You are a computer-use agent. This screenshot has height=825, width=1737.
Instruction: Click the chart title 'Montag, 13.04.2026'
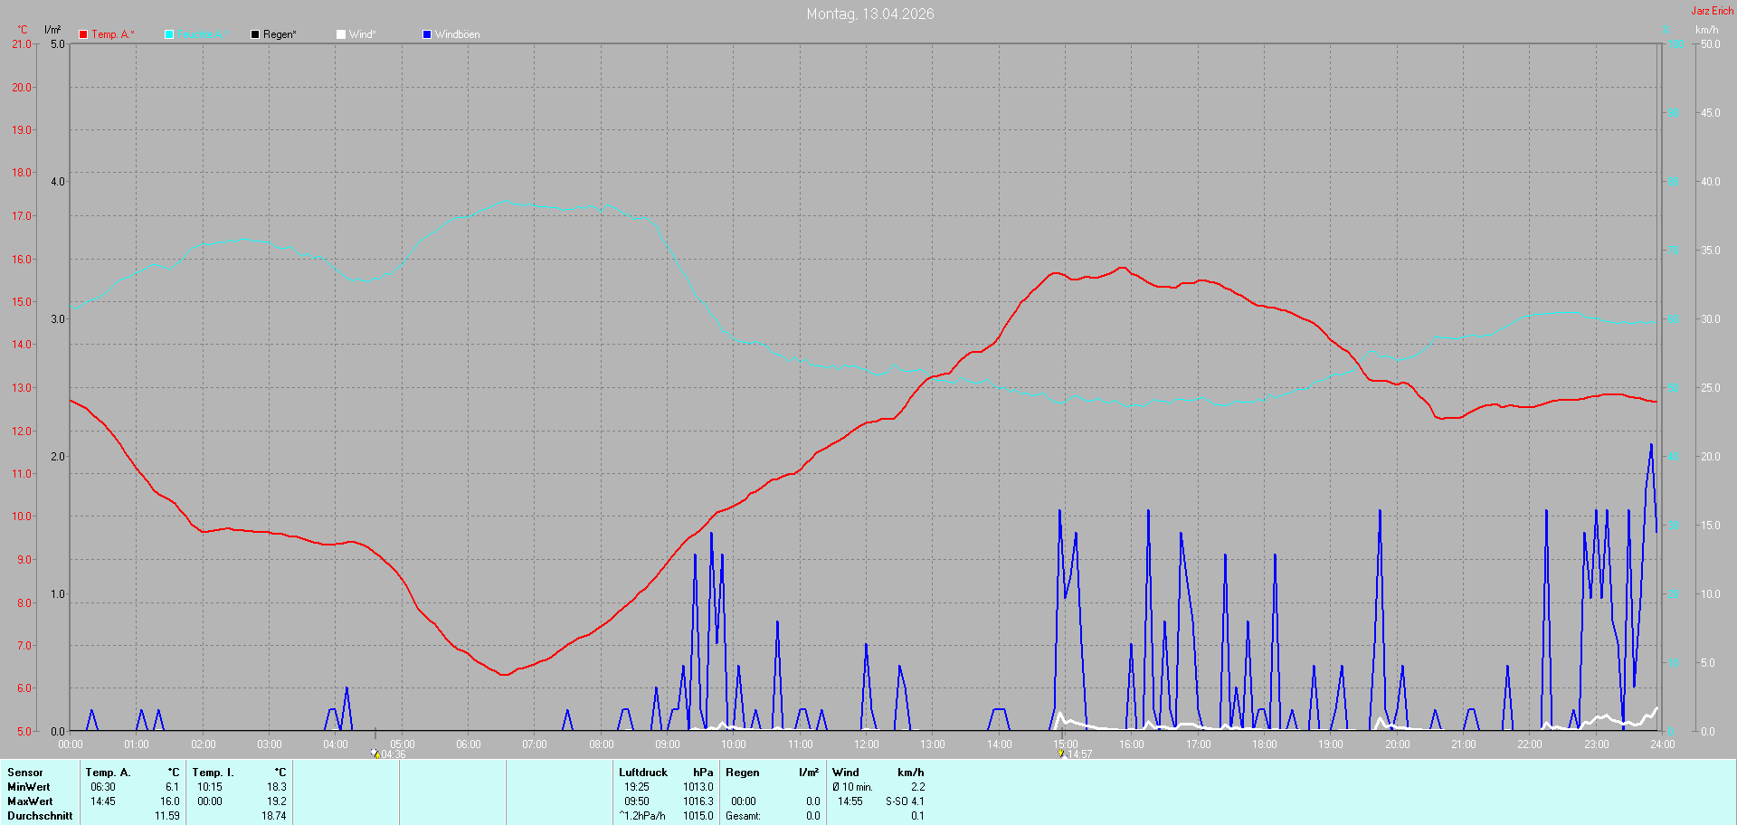pyautogui.click(x=870, y=14)
